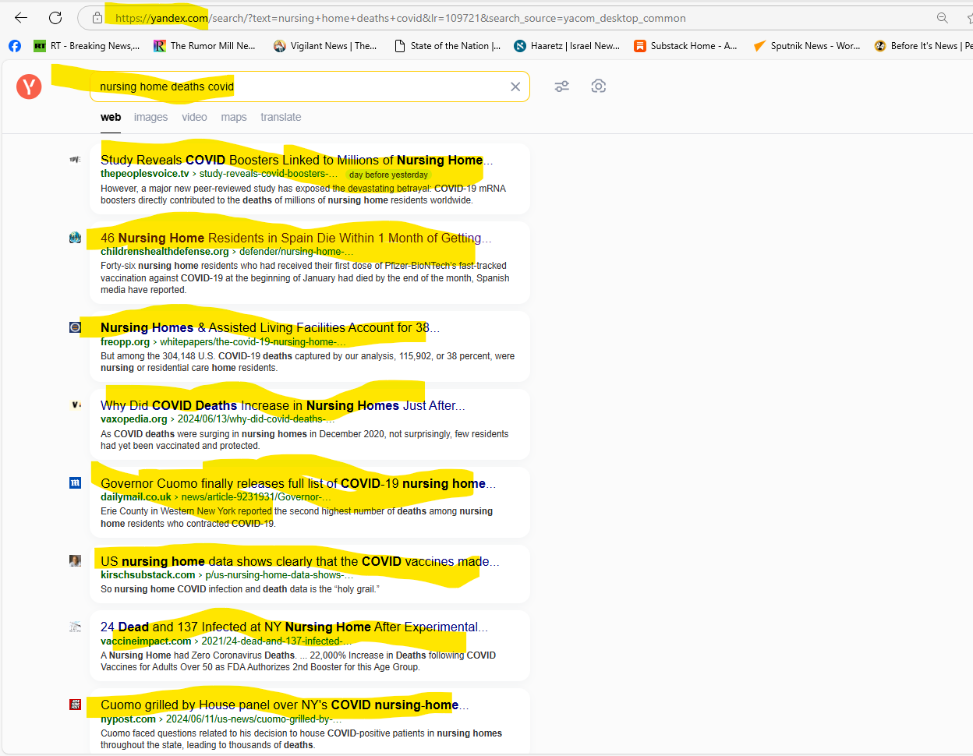The height and width of the screenshot is (756, 973).
Task: Go back using the browser back arrow
Action: pos(21,17)
